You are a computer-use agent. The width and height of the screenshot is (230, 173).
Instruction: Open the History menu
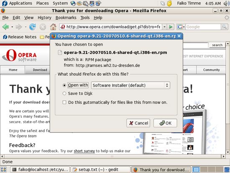point(44,18)
